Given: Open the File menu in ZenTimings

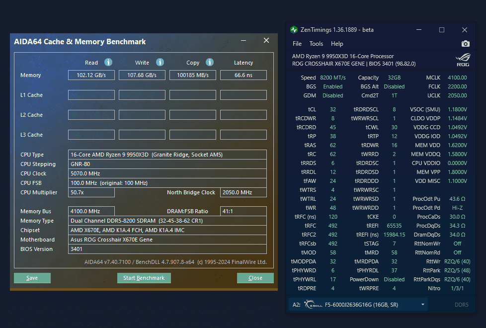Looking at the screenshot, I should pyautogui.click(x=297, y=44).
